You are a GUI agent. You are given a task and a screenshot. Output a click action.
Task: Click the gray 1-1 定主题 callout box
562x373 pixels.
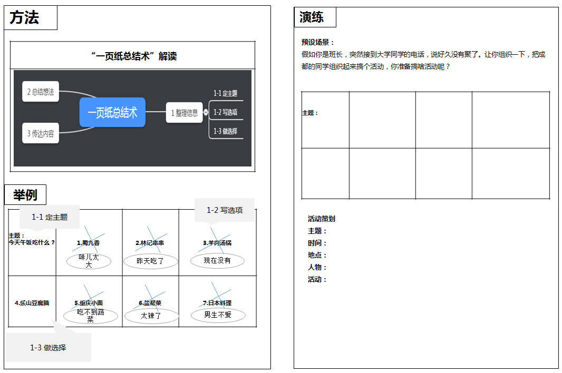click(x=50, y=217)
